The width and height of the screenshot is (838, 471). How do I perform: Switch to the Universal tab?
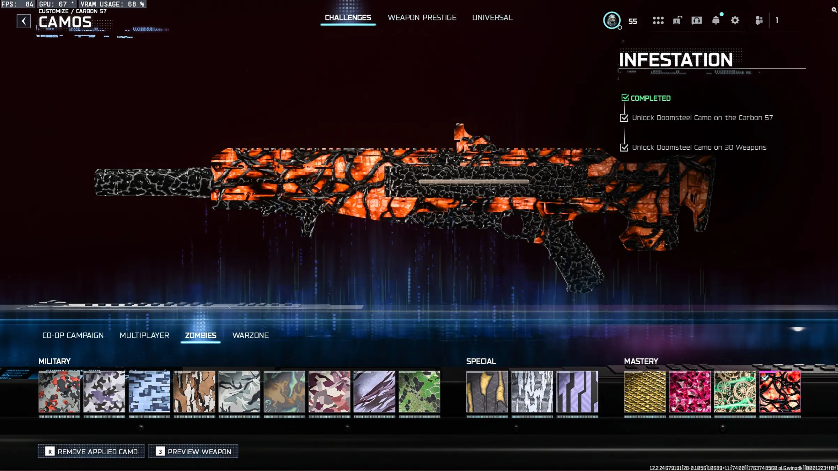tap(492, 17)
